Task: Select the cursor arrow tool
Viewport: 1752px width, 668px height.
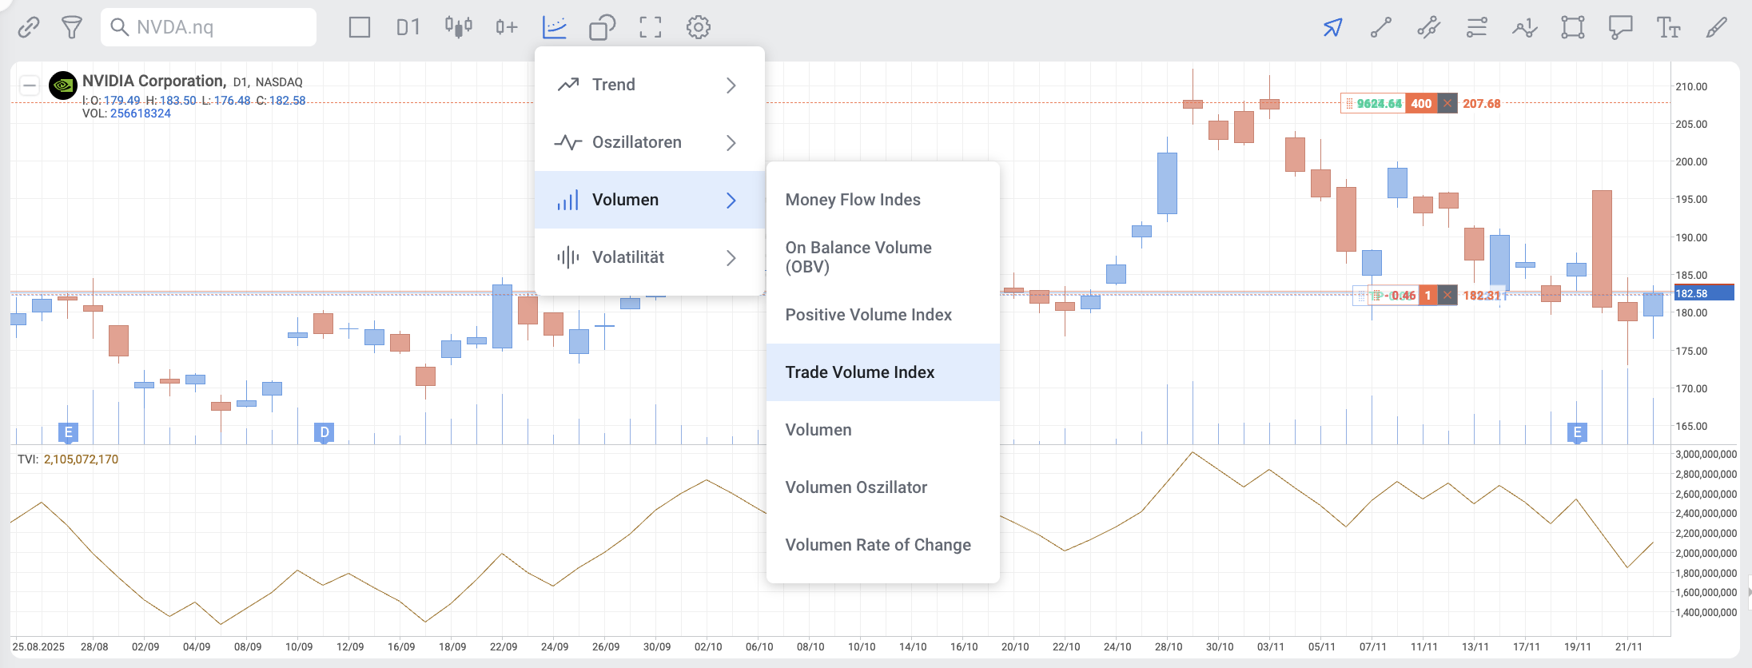Action: click(x=1332, y=27)
